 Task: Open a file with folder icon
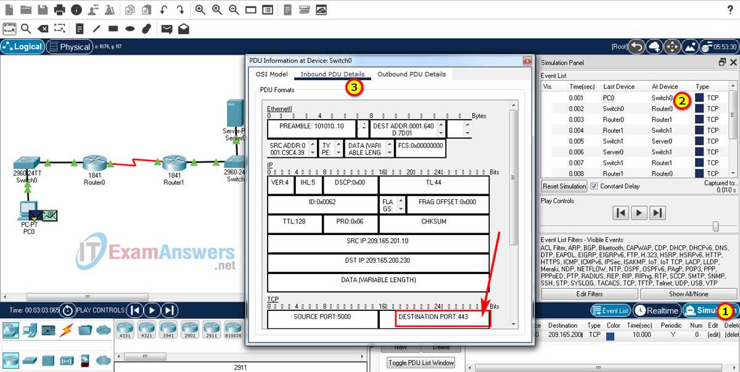[26, 10]
